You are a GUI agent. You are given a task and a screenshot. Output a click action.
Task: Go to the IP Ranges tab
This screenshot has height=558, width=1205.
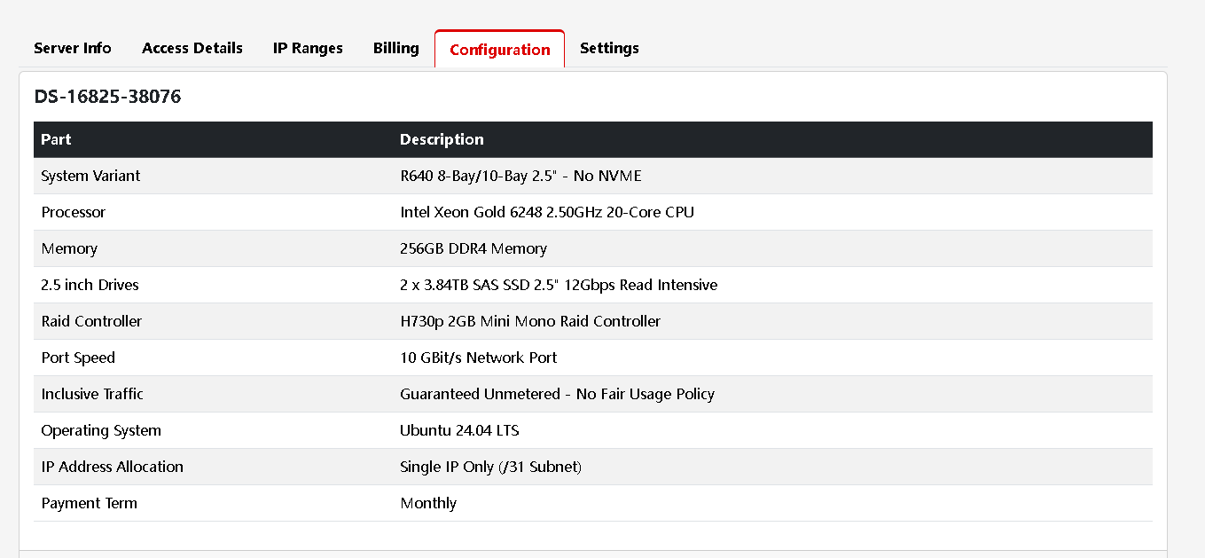[x=308, y=48]
